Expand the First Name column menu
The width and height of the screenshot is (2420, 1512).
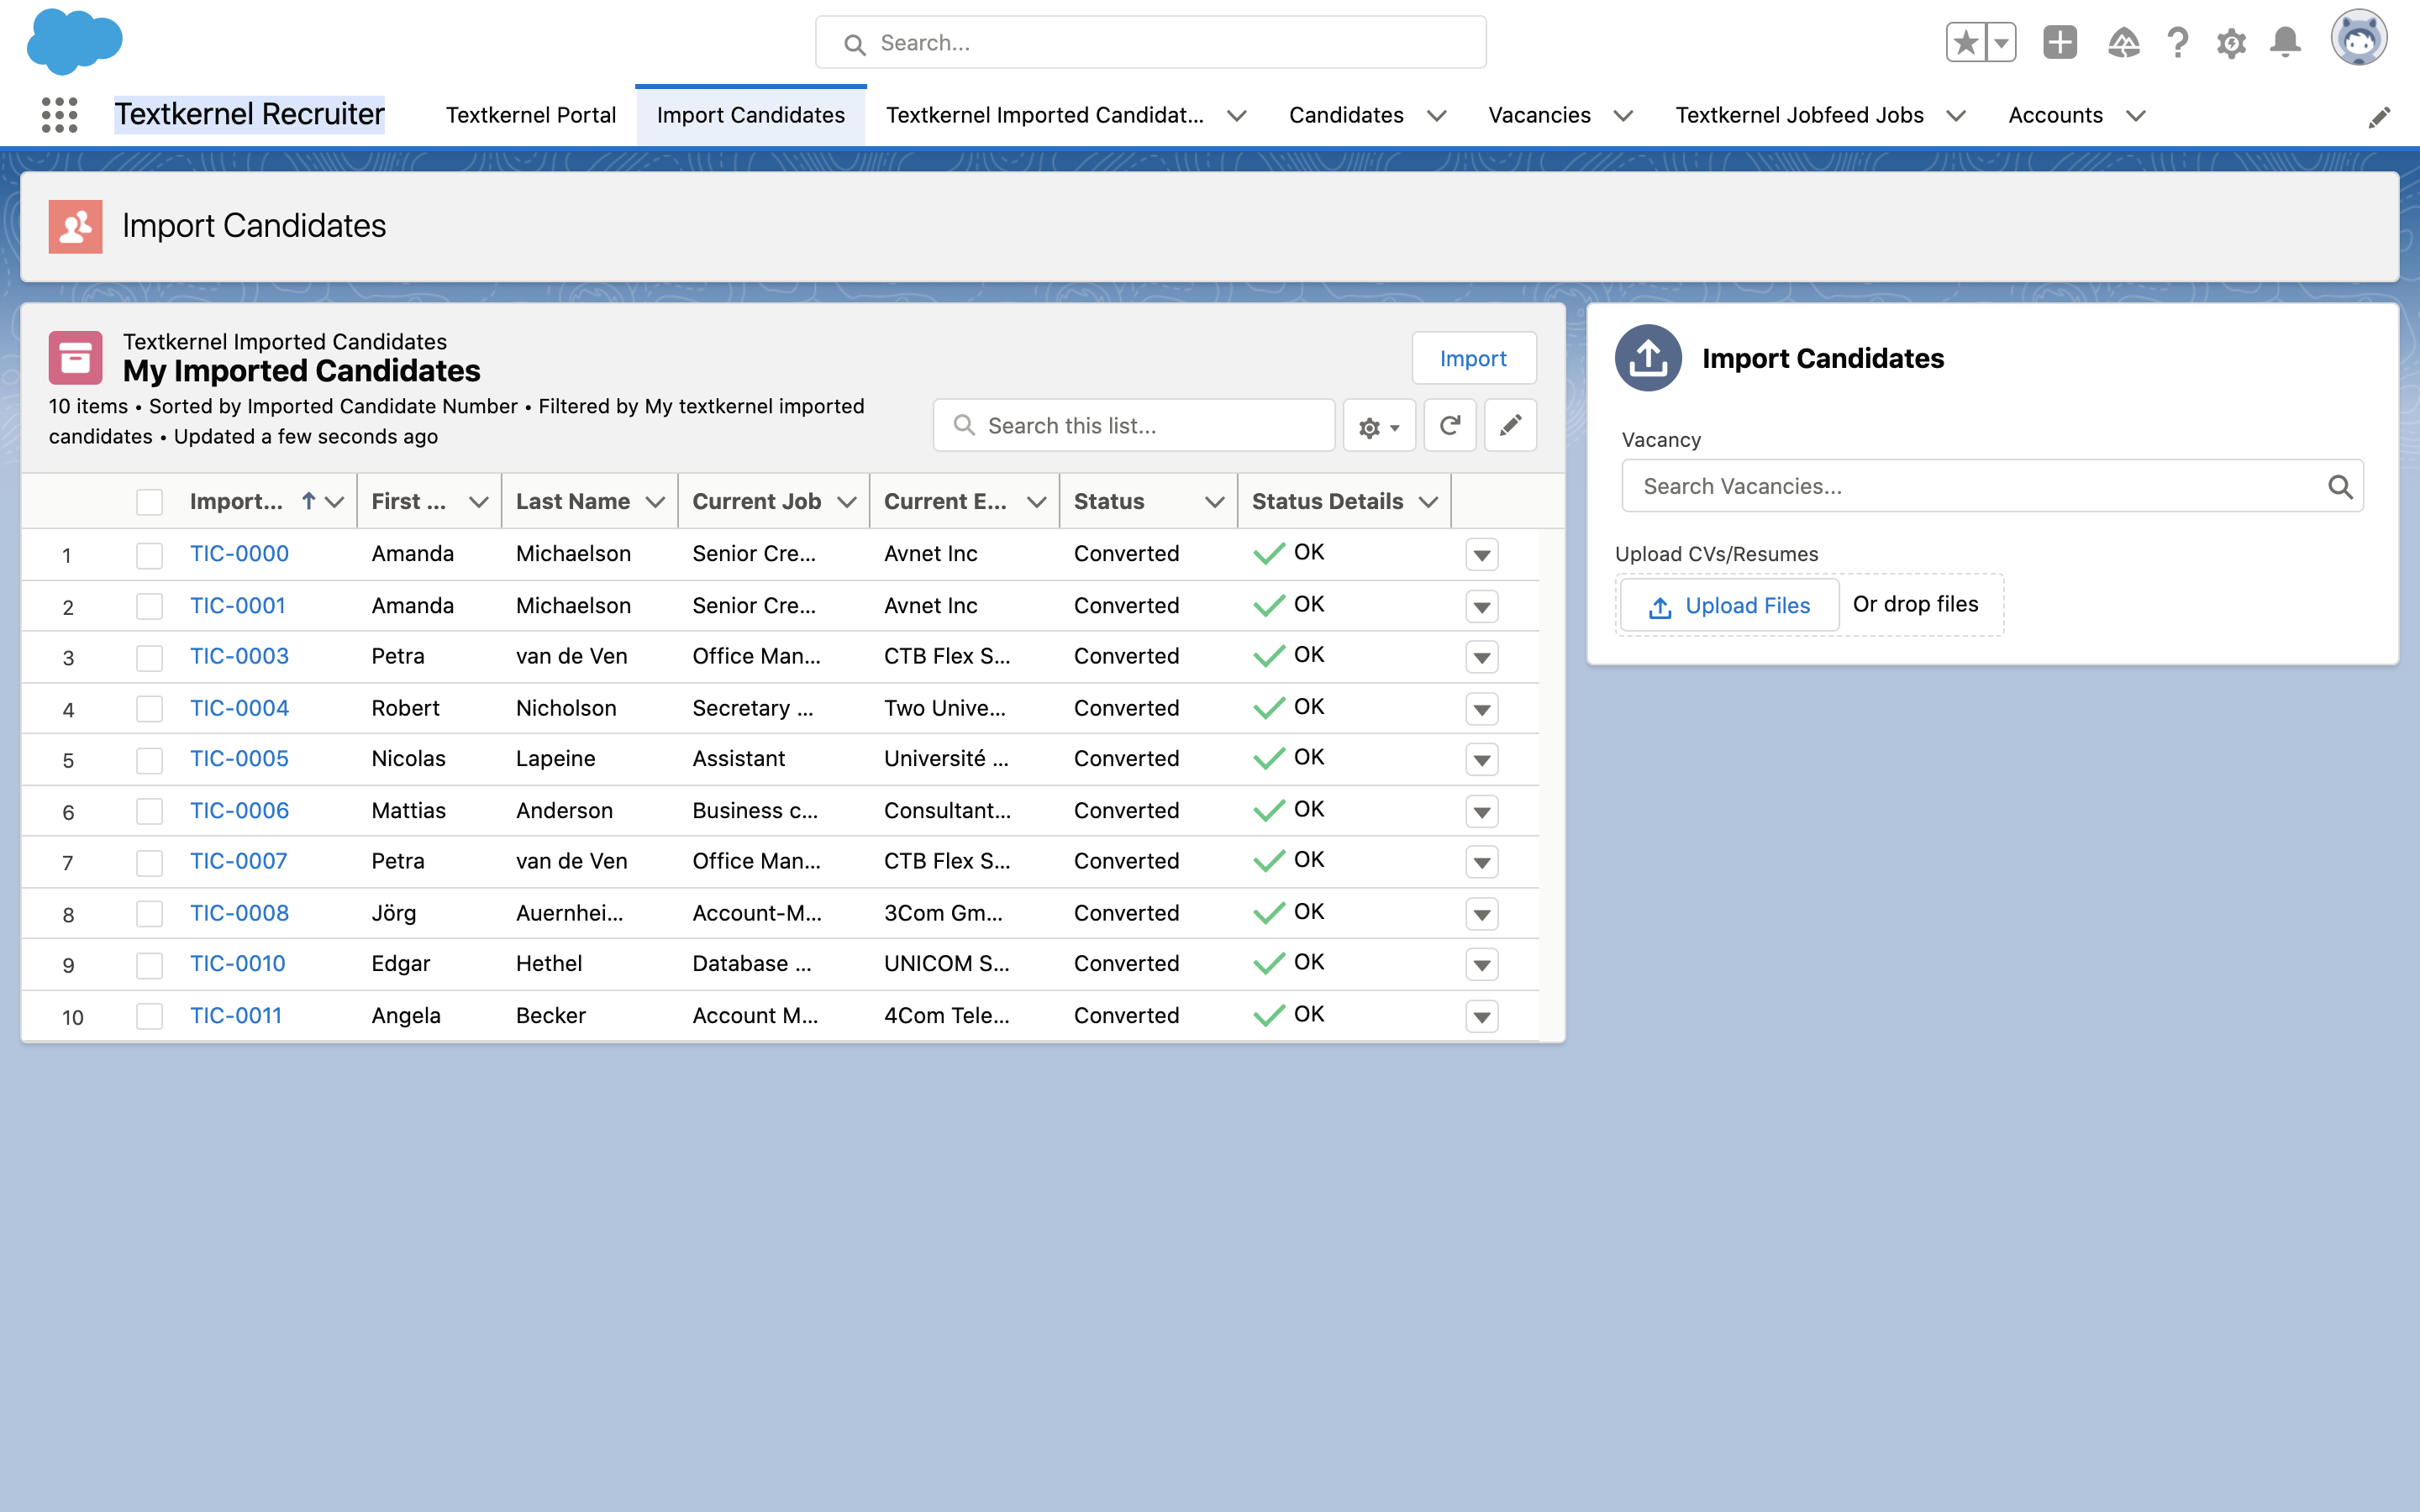point(478,502)
